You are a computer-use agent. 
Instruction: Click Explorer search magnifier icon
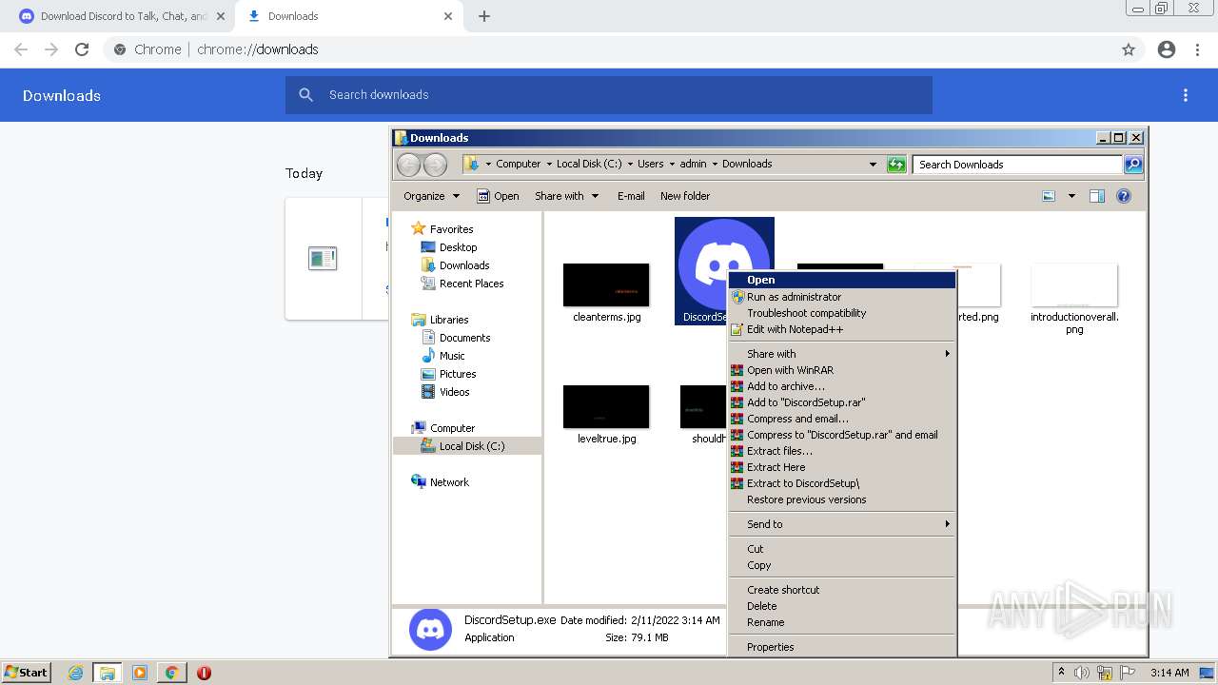tap(1133, 165)
